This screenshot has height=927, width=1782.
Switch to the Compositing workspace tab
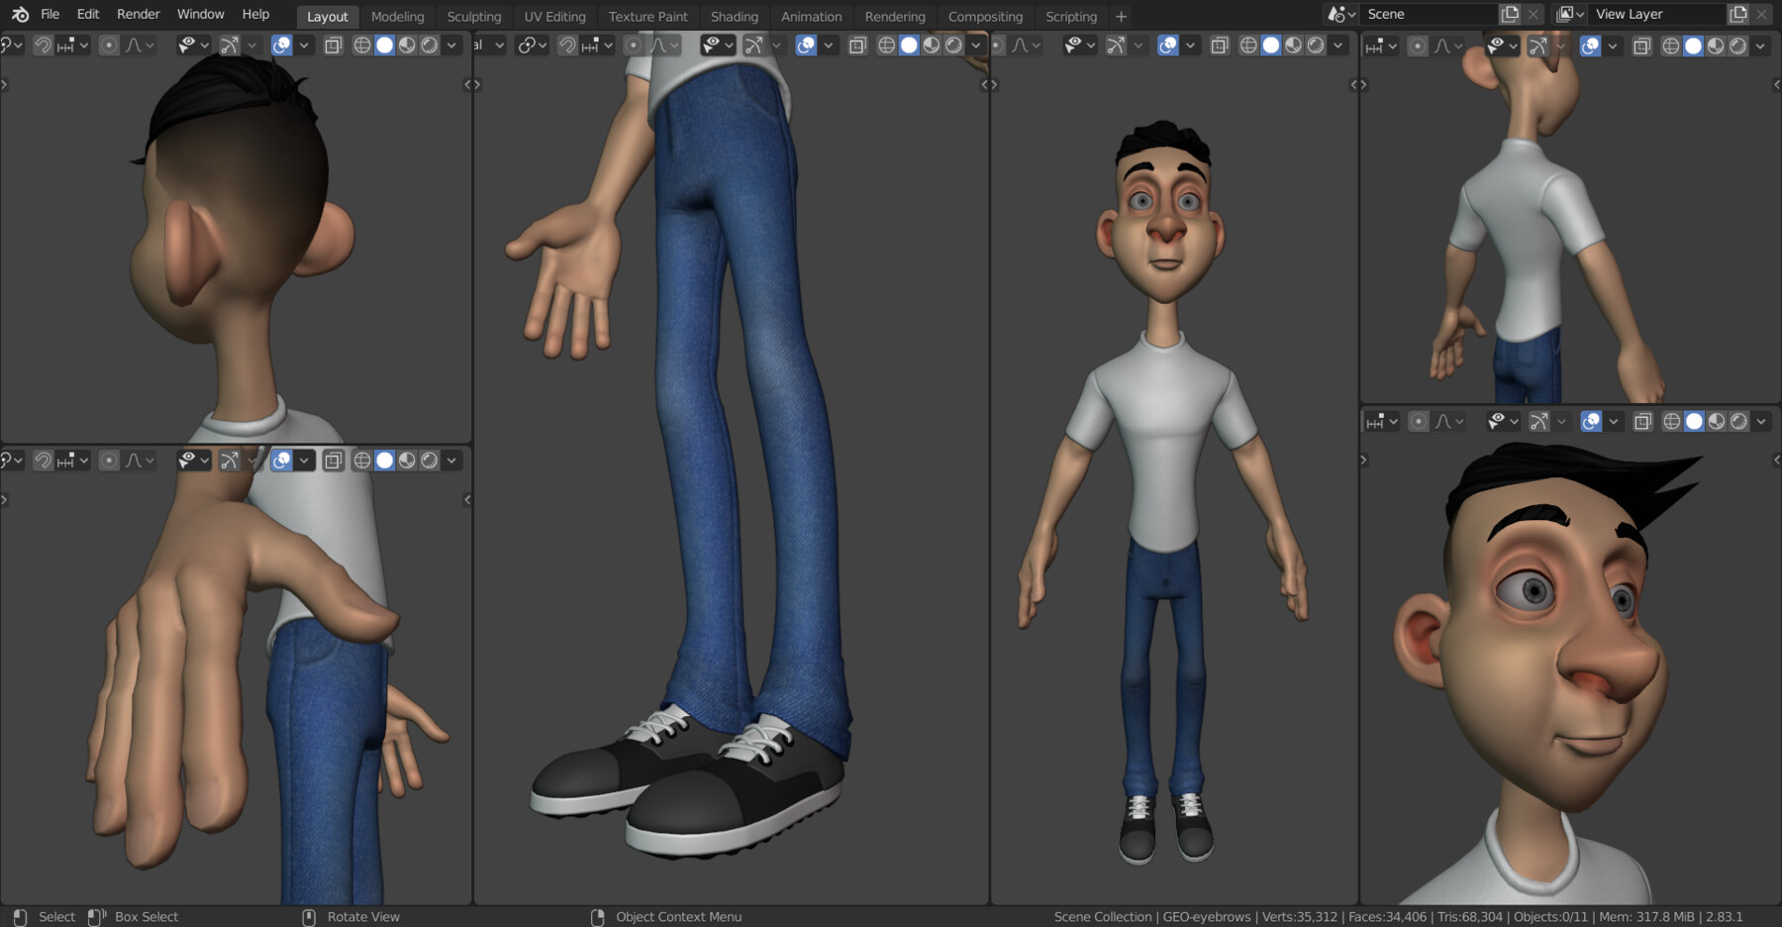(x=985, y=17)
